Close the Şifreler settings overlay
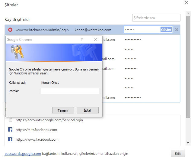 [186, 2]
